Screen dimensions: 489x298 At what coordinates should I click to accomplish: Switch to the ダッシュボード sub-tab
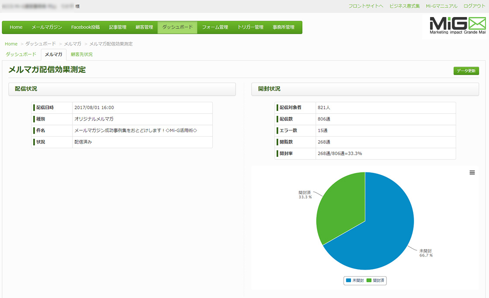21,54
